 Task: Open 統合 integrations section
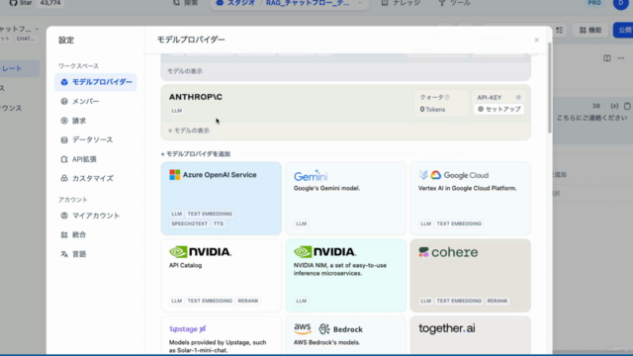pos(79,235)
